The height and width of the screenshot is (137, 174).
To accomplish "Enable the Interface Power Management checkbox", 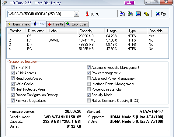I will coord(89,84).
